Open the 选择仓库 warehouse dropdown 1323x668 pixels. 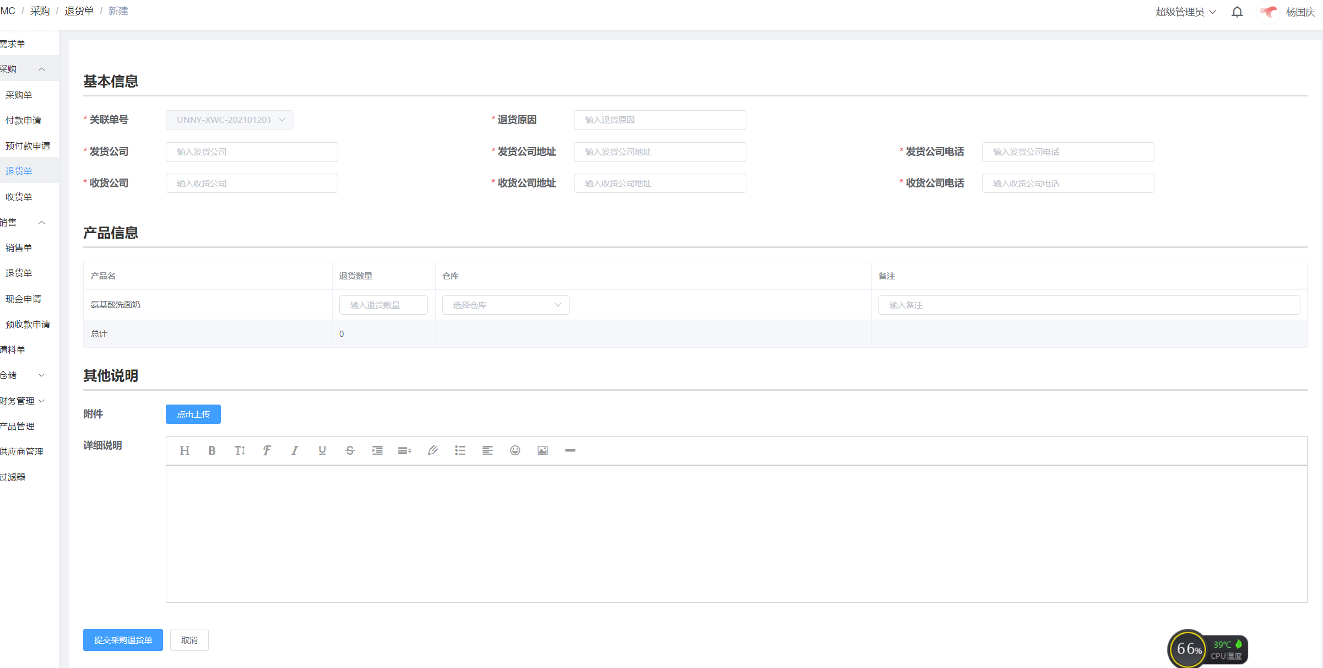point(506,305)
